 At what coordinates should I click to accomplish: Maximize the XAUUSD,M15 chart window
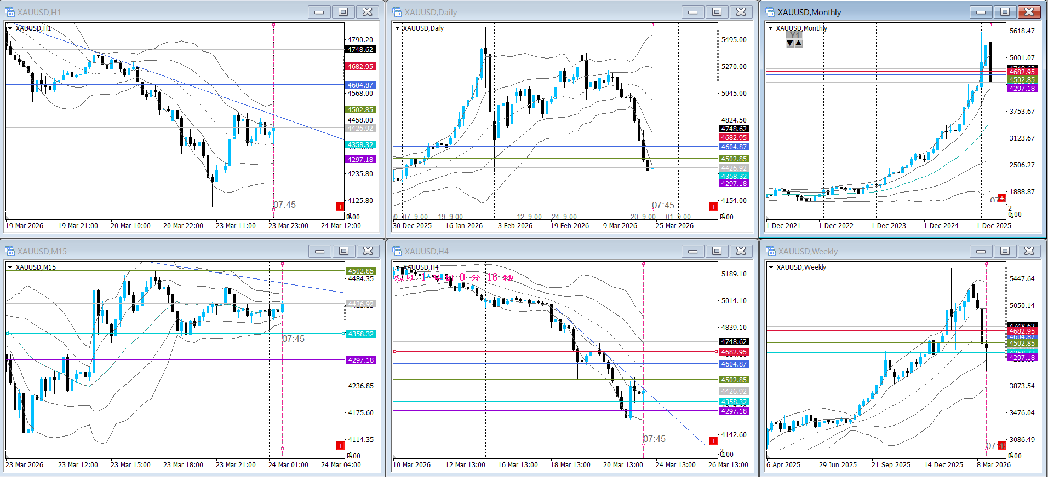point(343,251)
